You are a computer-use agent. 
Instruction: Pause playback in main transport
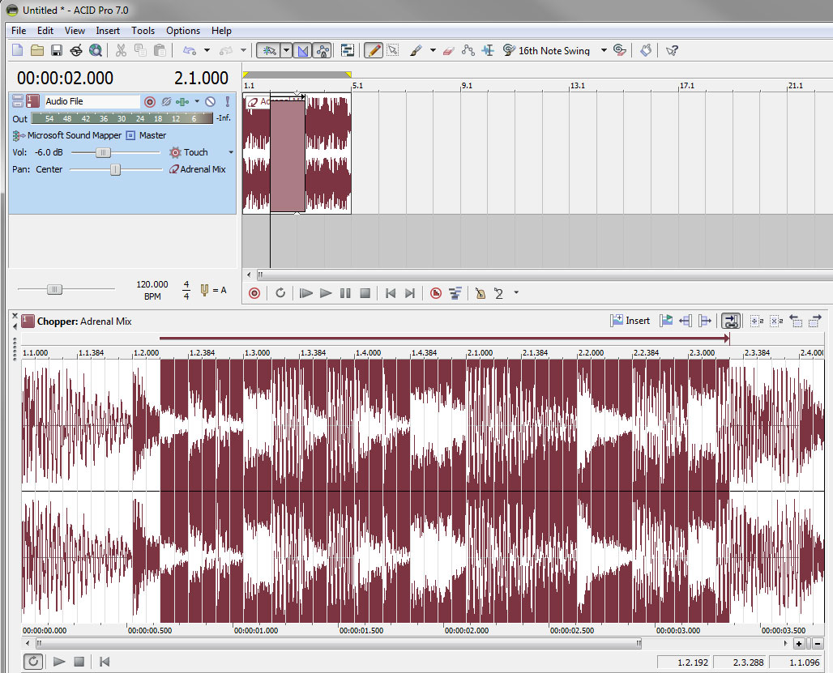coord(345,293)
